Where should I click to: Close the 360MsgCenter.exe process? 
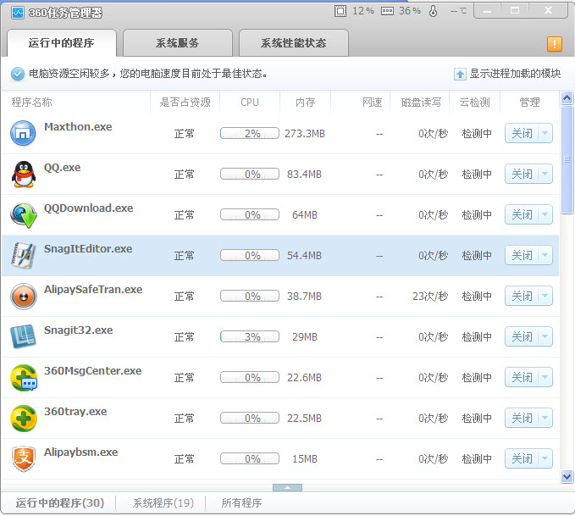click(522, 378)
